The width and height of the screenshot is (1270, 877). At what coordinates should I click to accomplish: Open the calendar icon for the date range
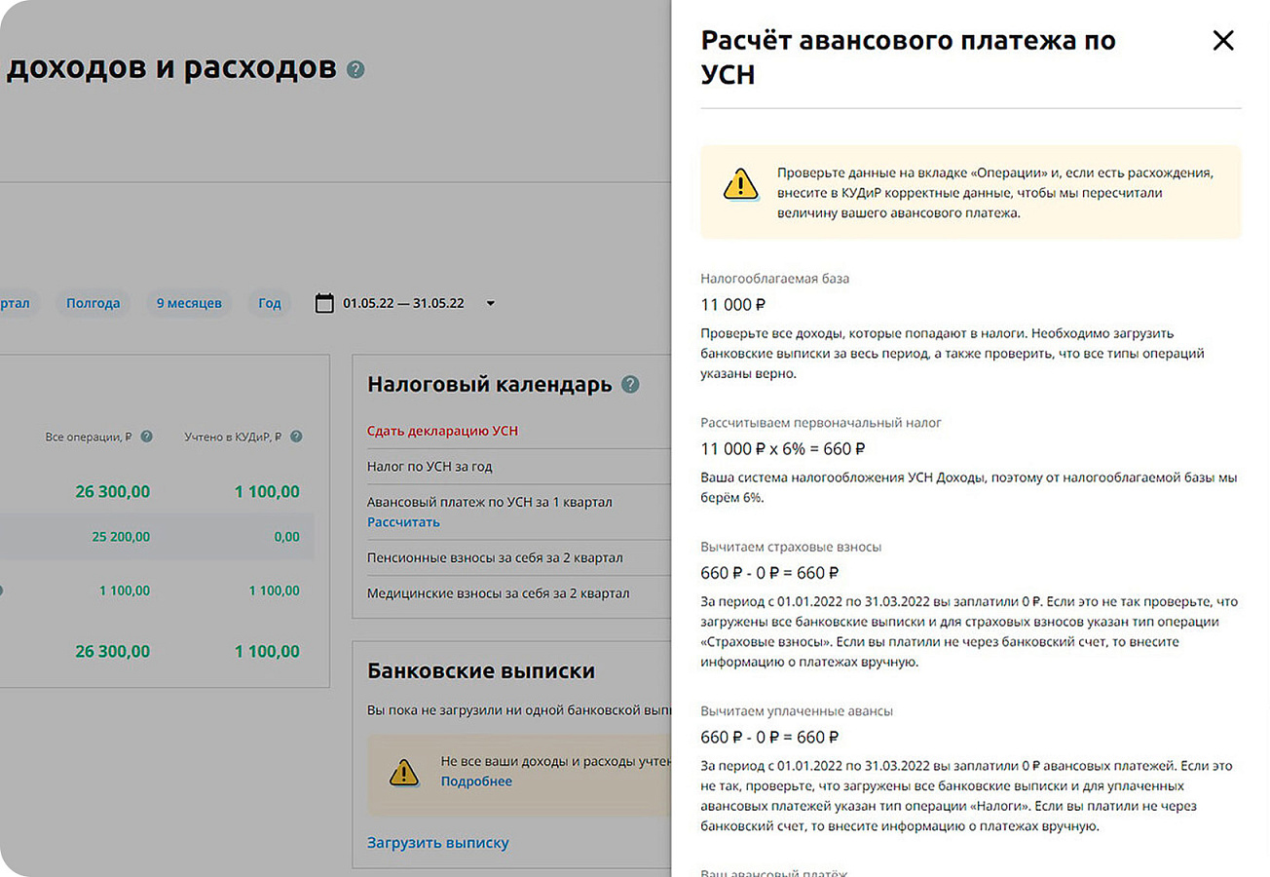pyautogui.click(x=324, y=303)
